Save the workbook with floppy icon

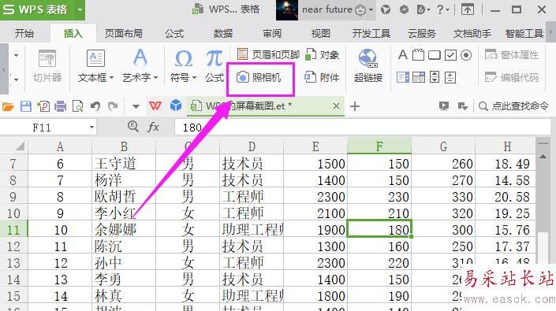click(x=26, y=106)
